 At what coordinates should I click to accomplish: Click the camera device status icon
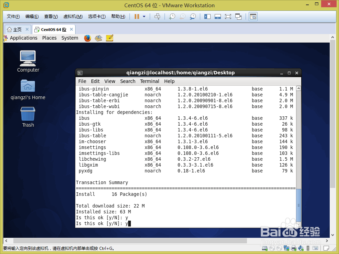click(x=315, y=248)
